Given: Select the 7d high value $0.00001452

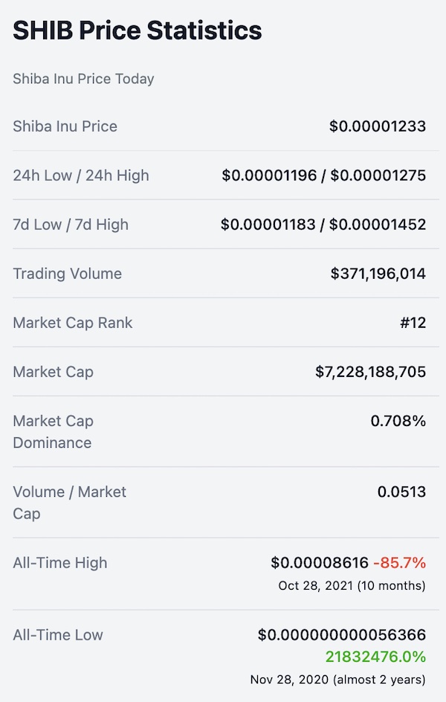Looking at the screenshot, I should [x=378, y=225].
